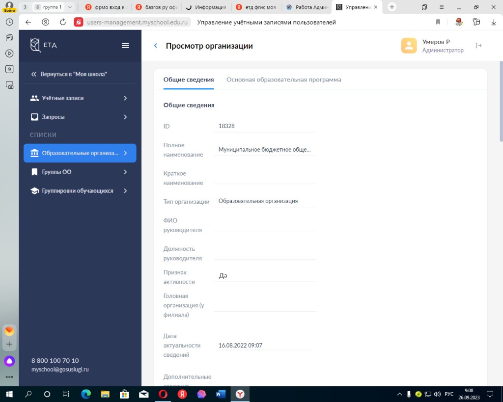
Task: Open the browser downloads icon
Action: click(x=494, y=22)
